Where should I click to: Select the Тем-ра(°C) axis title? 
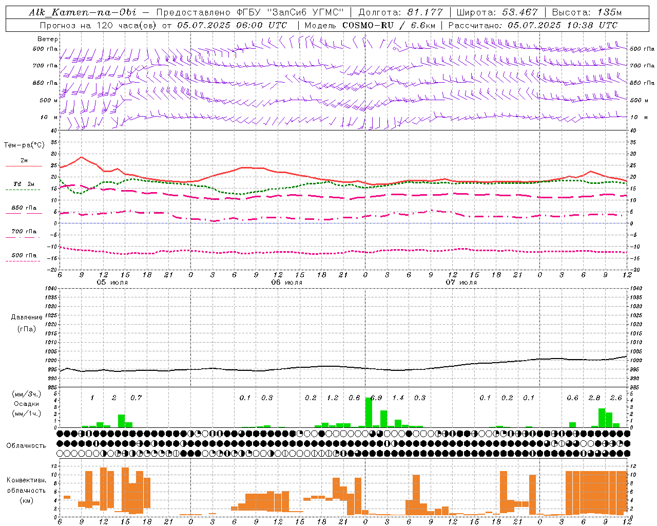click(24, 145)
